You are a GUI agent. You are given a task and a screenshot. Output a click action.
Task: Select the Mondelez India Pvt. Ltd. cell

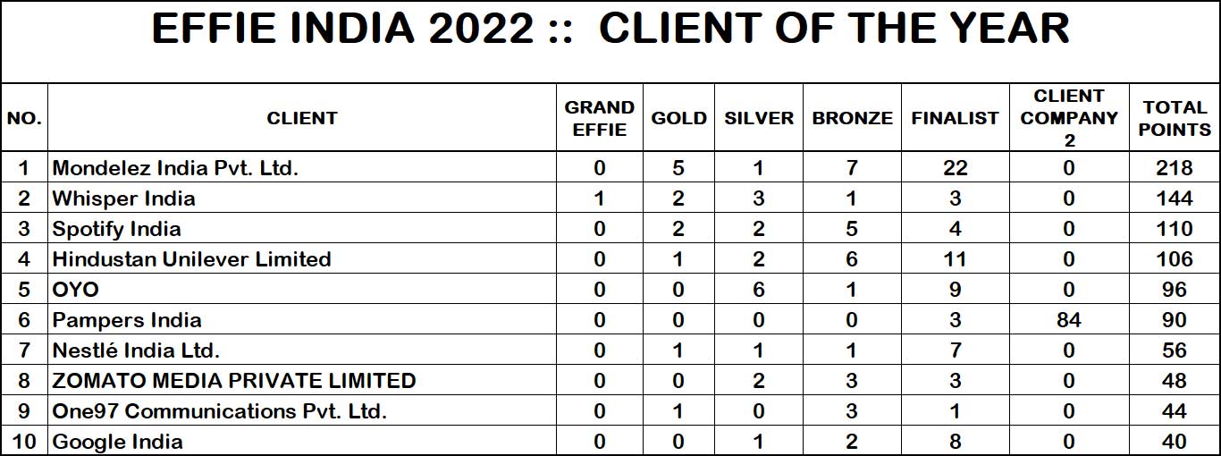175,168
